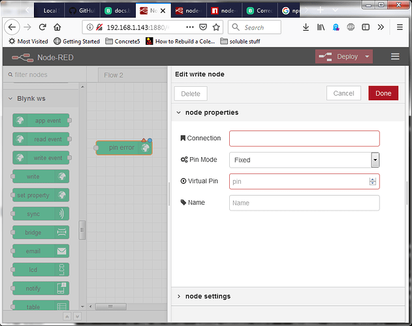
Task: Open page actions three-dot menu
Action: pos(190,27)
